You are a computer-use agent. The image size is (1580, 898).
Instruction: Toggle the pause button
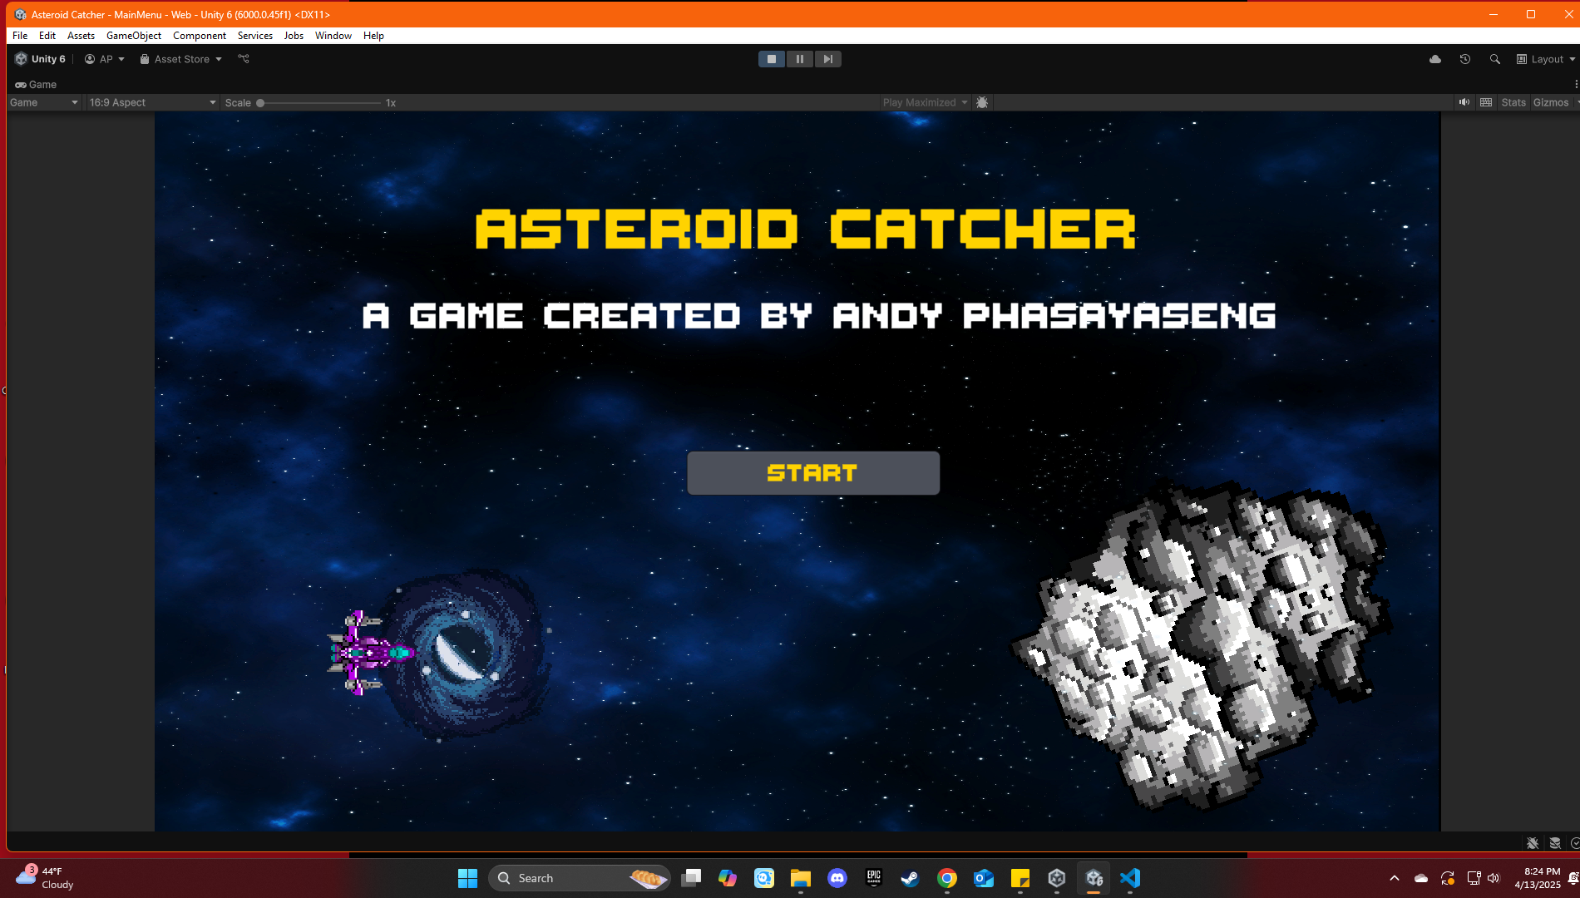[x=799, y=58]
